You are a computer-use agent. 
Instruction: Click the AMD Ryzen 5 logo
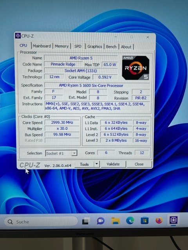pos(136,68)
